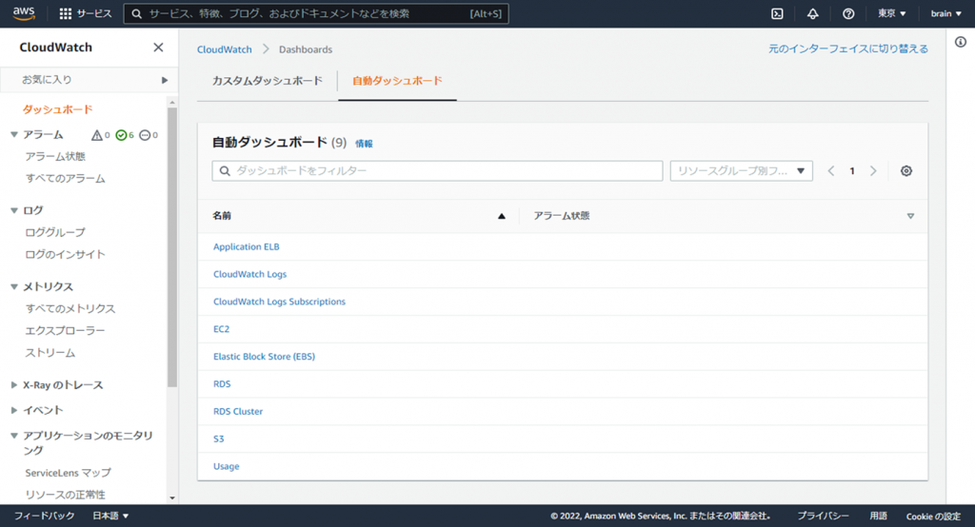
Task: Open the brain account menu
Action: pos(945,13)
